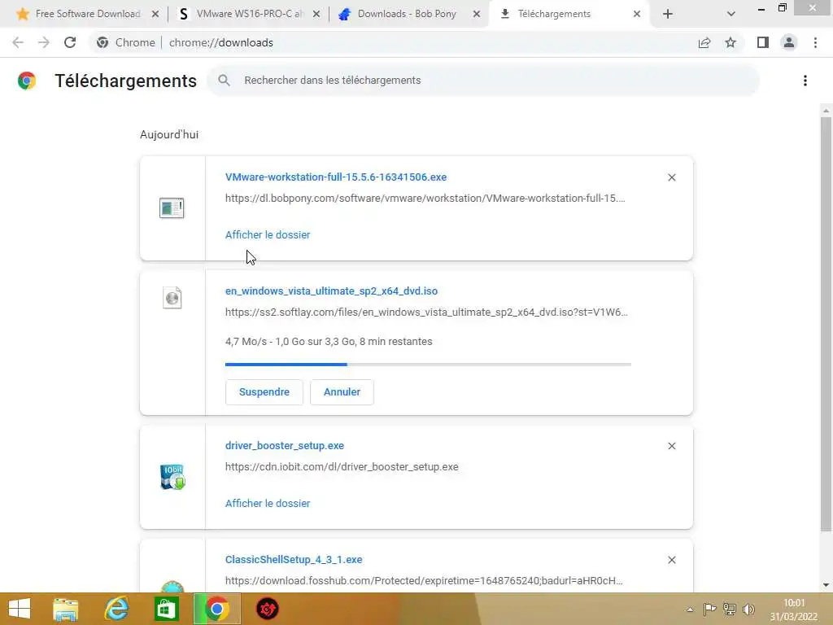Click the cdn.iobit.com source URL
Image resolution: width=833 pixels, height=625 pixels.
tap(342, 466)
